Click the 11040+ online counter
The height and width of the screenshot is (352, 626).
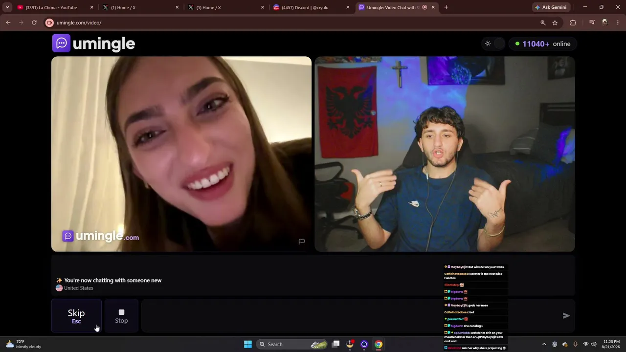coord(542,44)
